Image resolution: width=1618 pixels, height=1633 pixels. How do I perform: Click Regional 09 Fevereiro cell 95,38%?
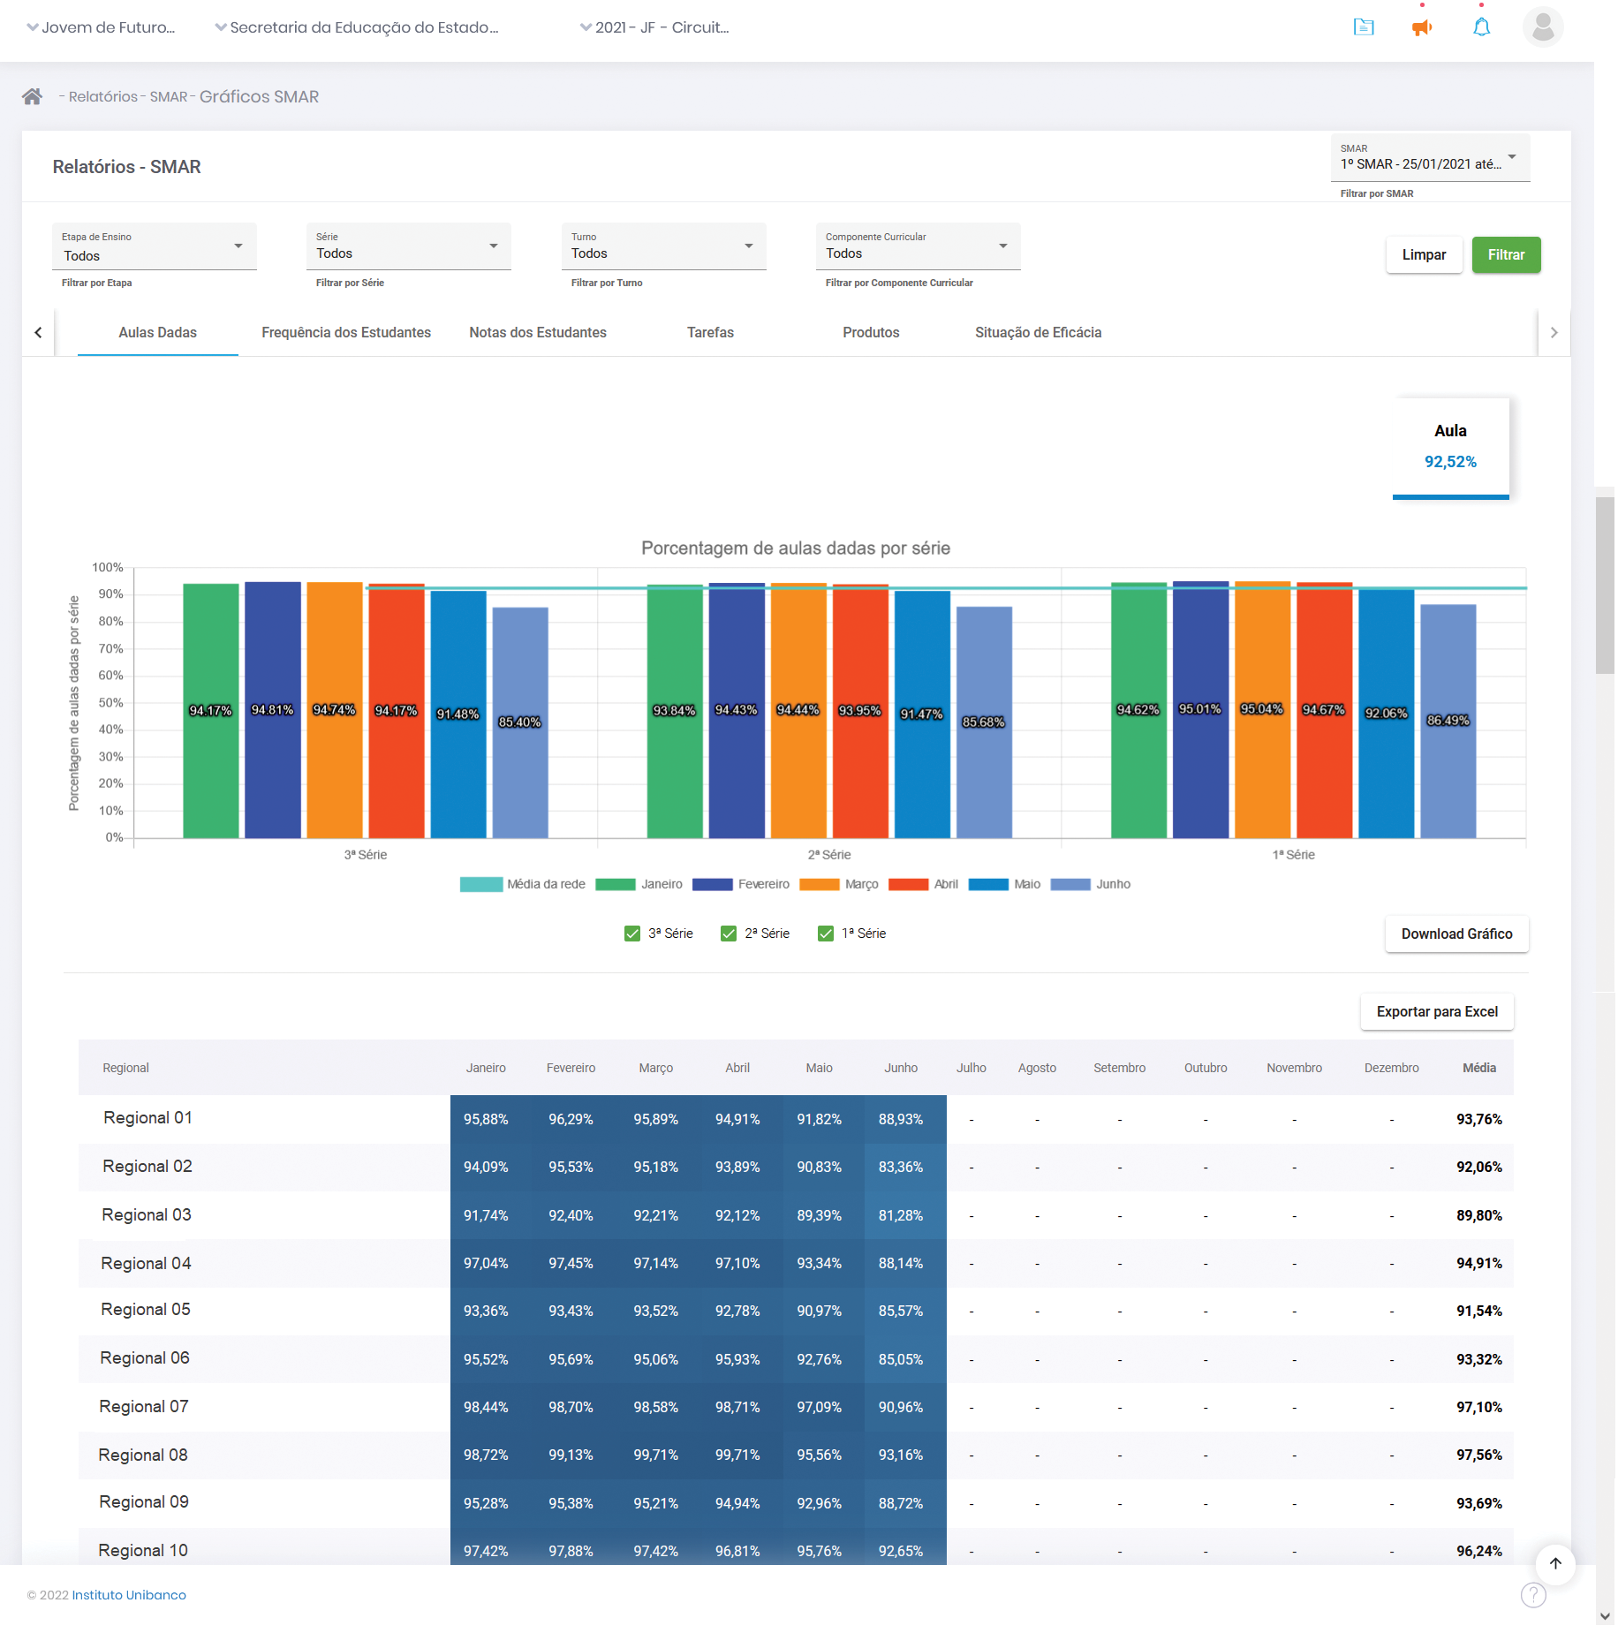click(571, 1504)
